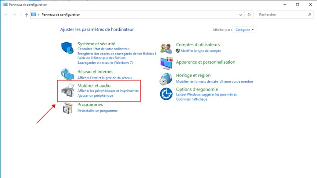Open the Afficher par Catégorie dropdown
The height and width of the screenshot is (178, 317).
coord(245,30)
